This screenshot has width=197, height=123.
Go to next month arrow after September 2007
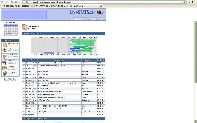17,22
